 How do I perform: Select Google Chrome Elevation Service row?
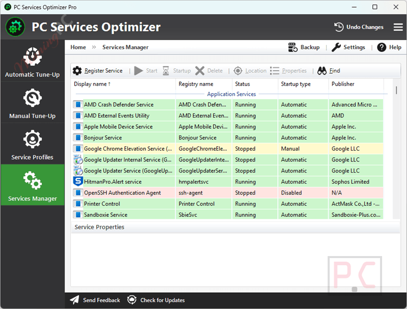[228, 149]
